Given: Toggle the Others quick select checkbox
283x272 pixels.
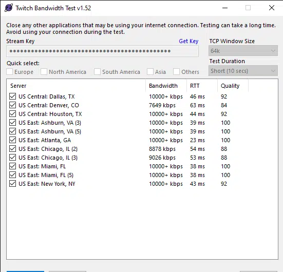Looking at the screenshot, I should [176, 72].
